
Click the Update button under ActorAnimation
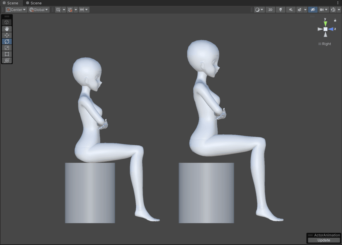coord(324,240)
